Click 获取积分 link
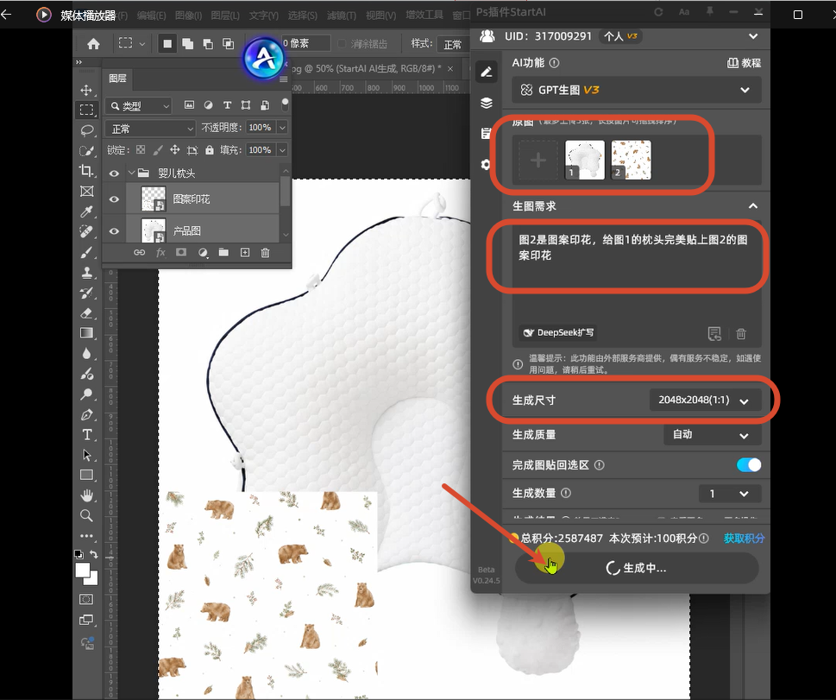This screenshot has height=700, width=836. 744,539
